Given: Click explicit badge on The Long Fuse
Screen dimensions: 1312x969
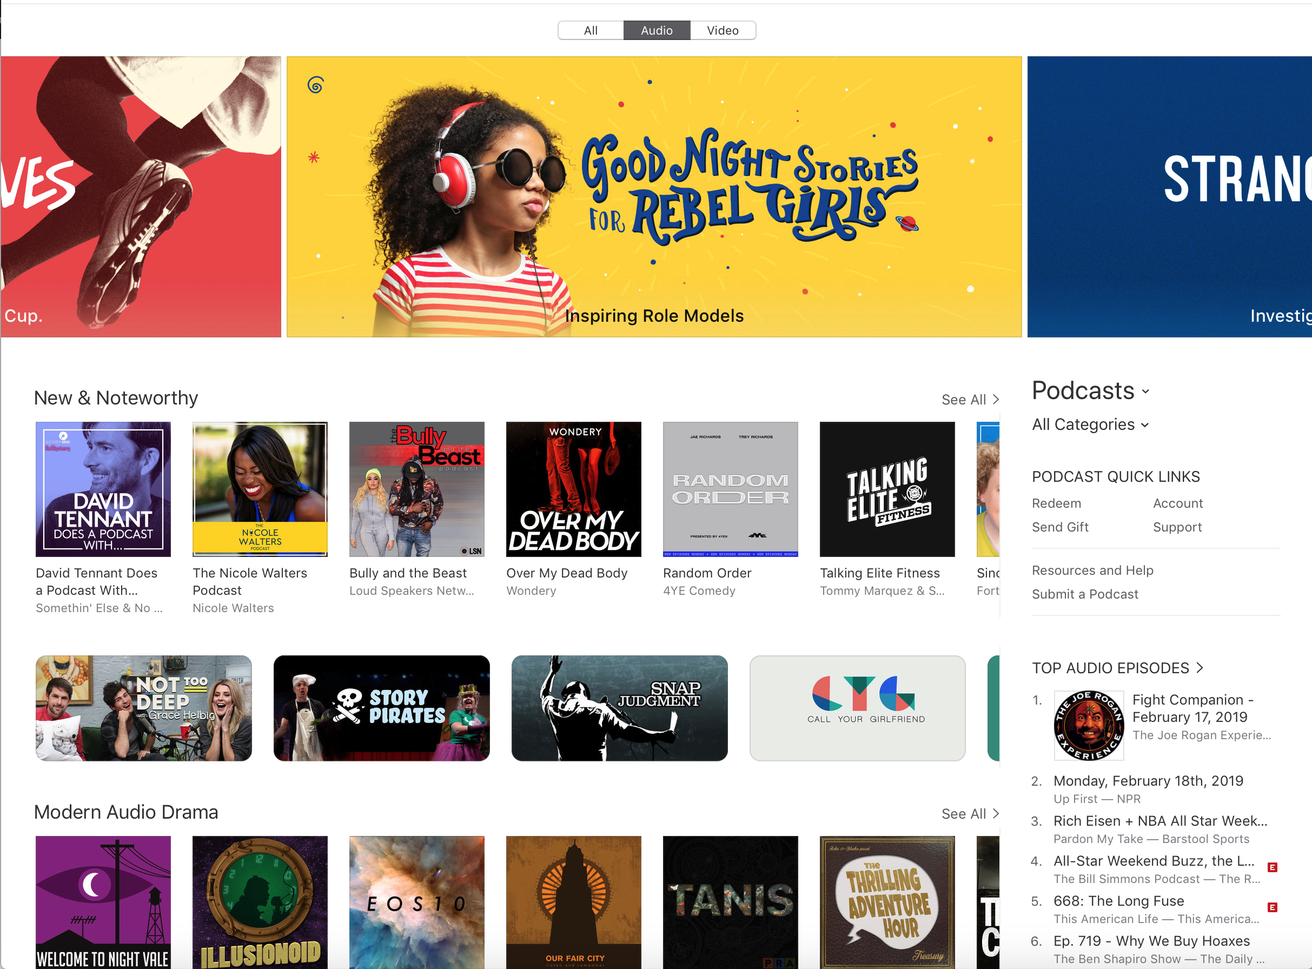Looking at the screenshot, I should coord(1272,907).
